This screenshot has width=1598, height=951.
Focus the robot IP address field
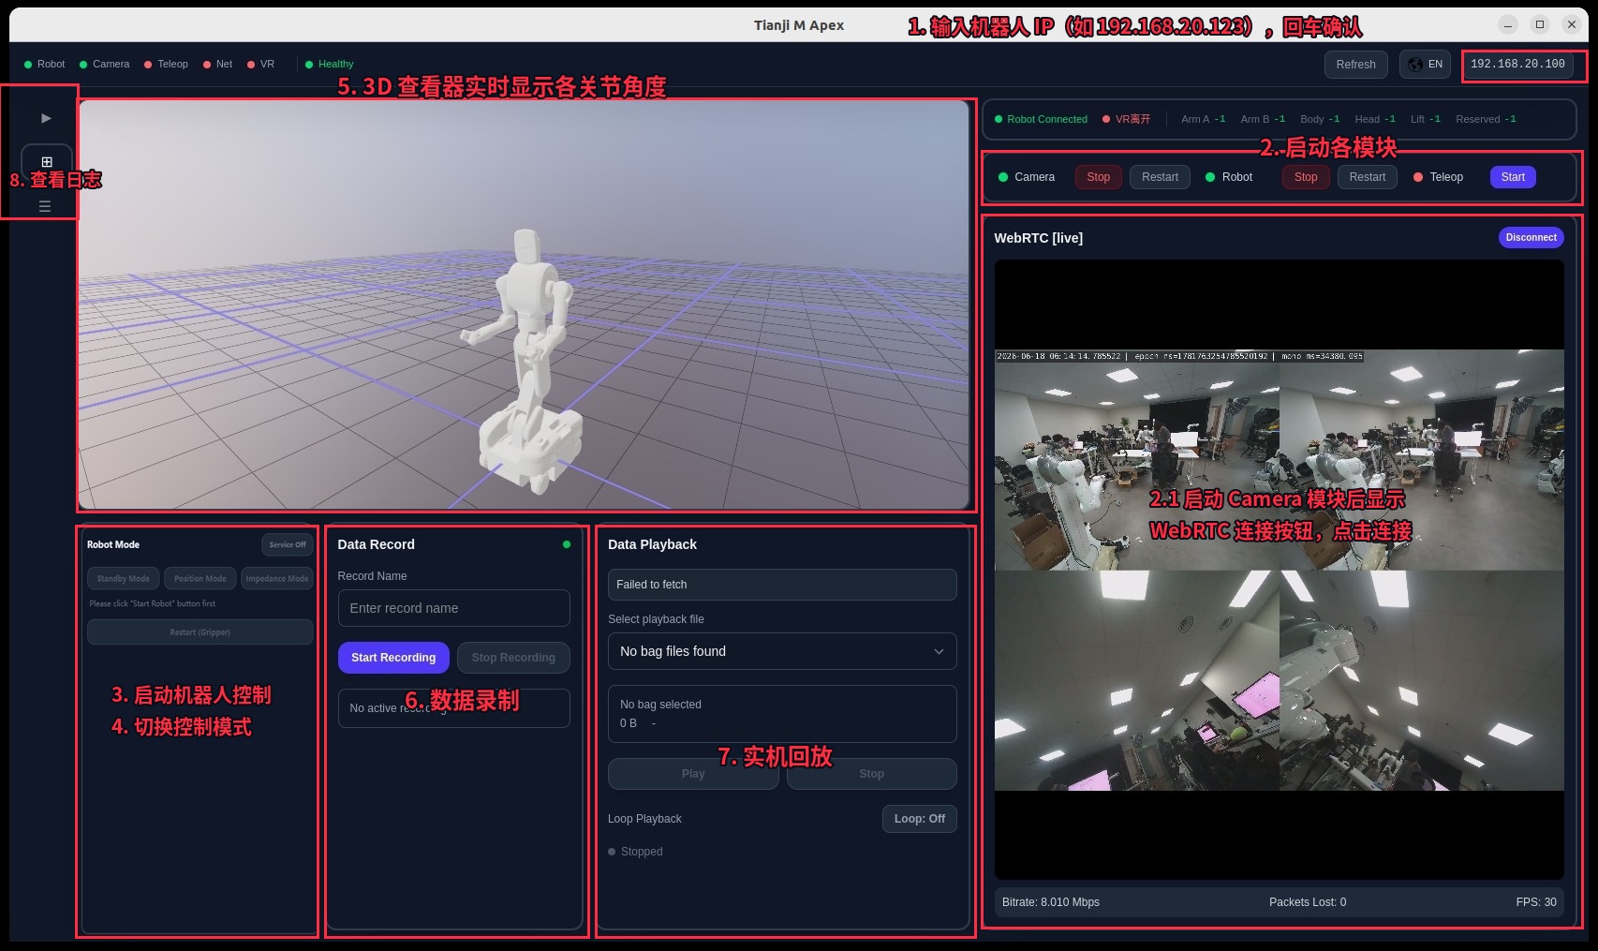pos(1517,65)
